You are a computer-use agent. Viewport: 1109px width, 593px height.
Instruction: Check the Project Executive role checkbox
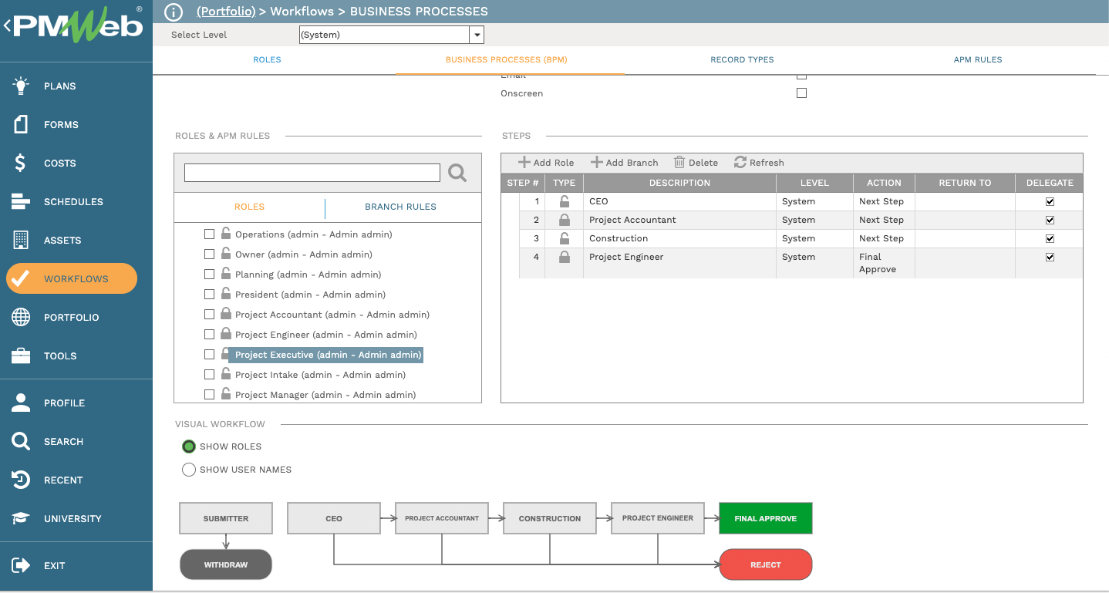coord(209,354)
